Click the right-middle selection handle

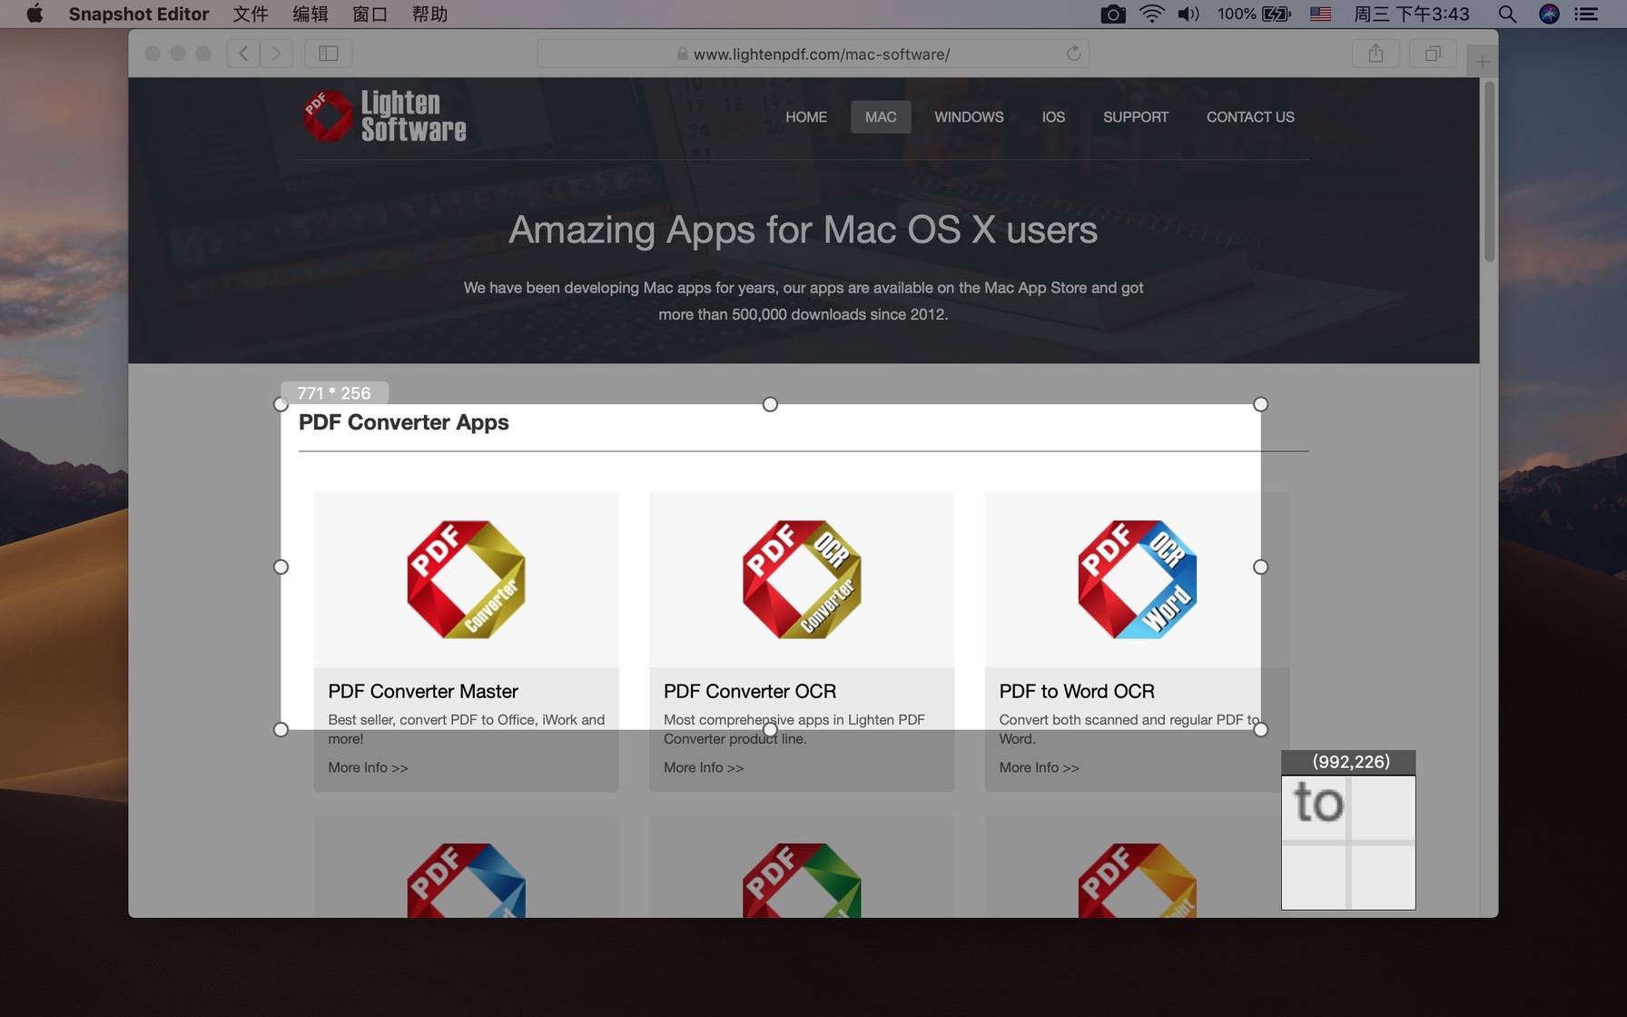1260,567
